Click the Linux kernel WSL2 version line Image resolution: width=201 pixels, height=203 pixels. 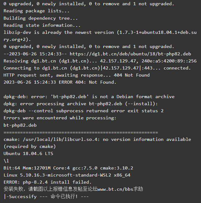click(67, 175)
